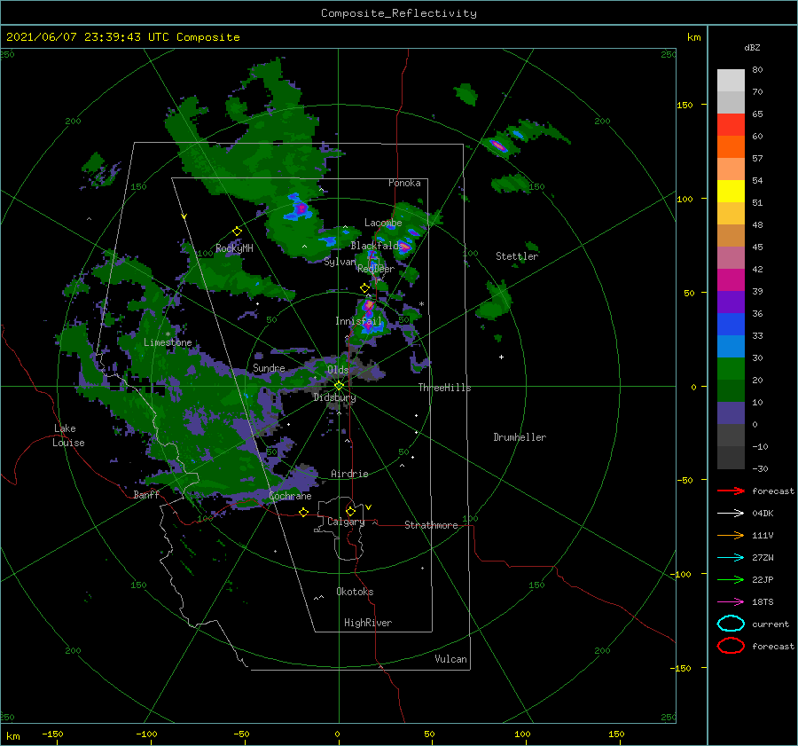This screenshot has height=746, width=798.
Task: Click the red 'forecast' ellipse in the legend
Action: click(x=731, y=646)
